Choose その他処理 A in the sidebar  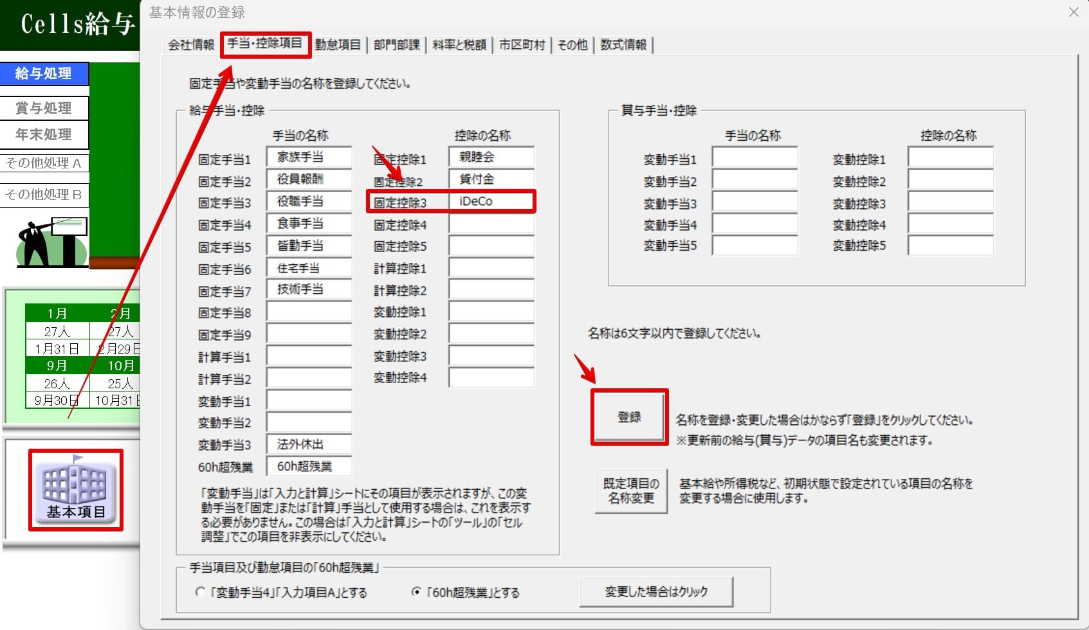click(44, 163)
